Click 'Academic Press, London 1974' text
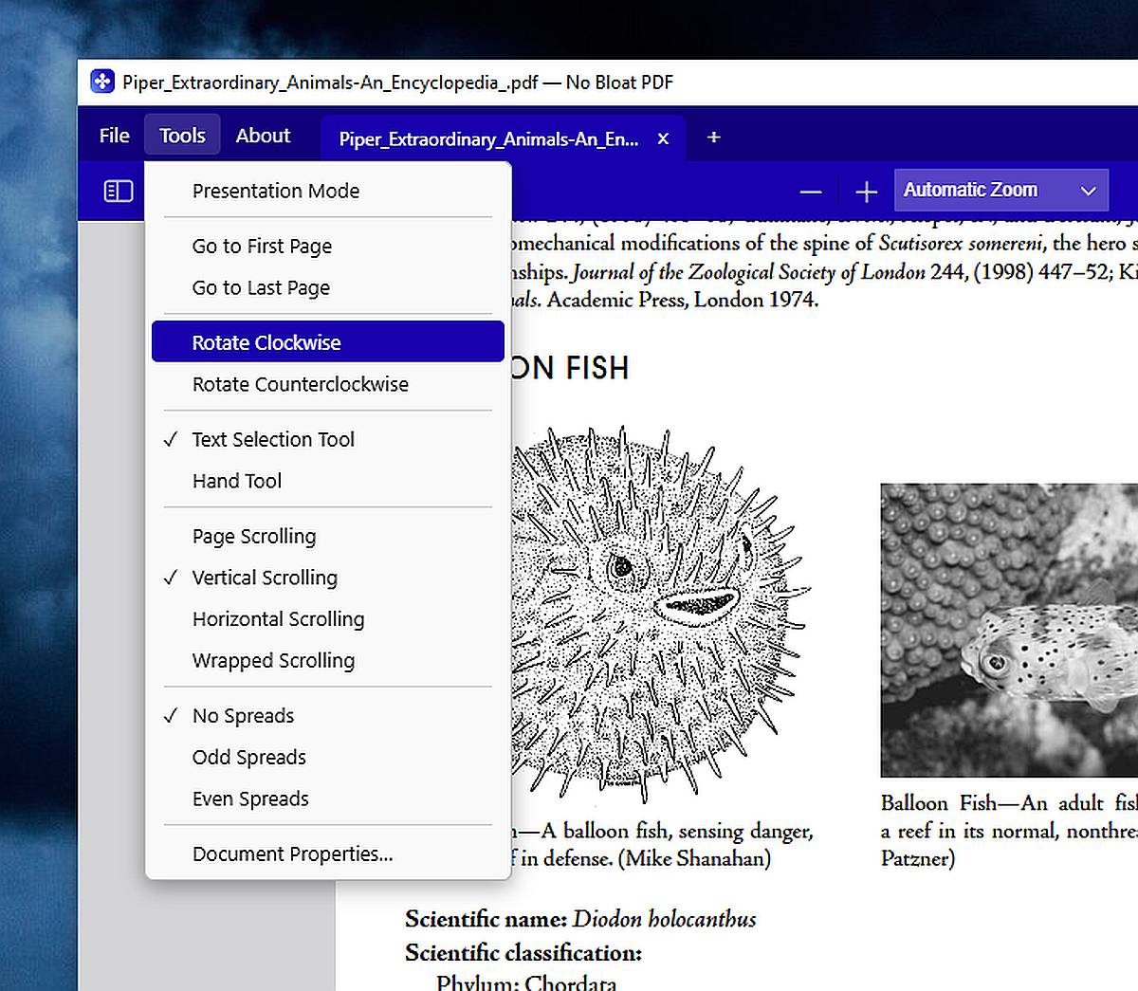The height and width of the screenshot is (991, 1138). (x=683, y=301)
